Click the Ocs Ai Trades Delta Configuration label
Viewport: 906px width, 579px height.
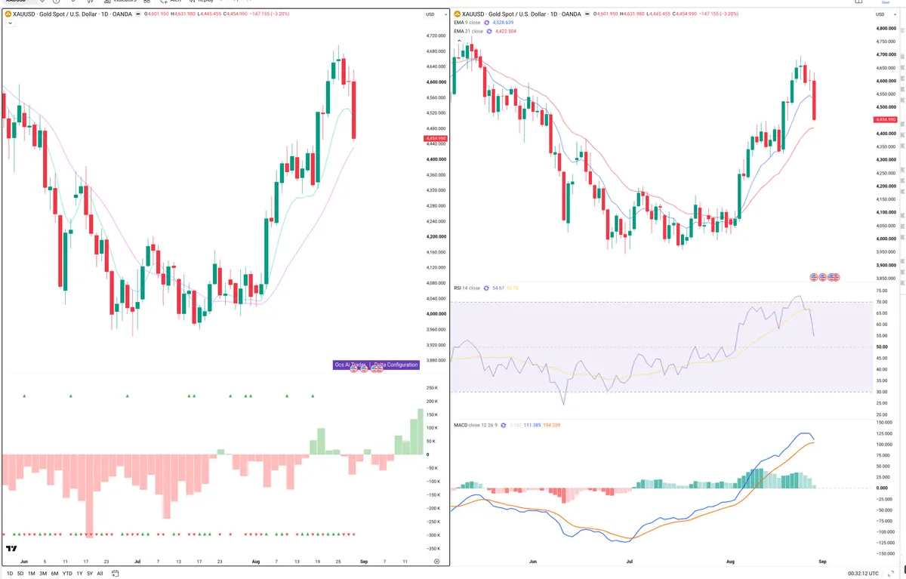click(x=376, y=365)
